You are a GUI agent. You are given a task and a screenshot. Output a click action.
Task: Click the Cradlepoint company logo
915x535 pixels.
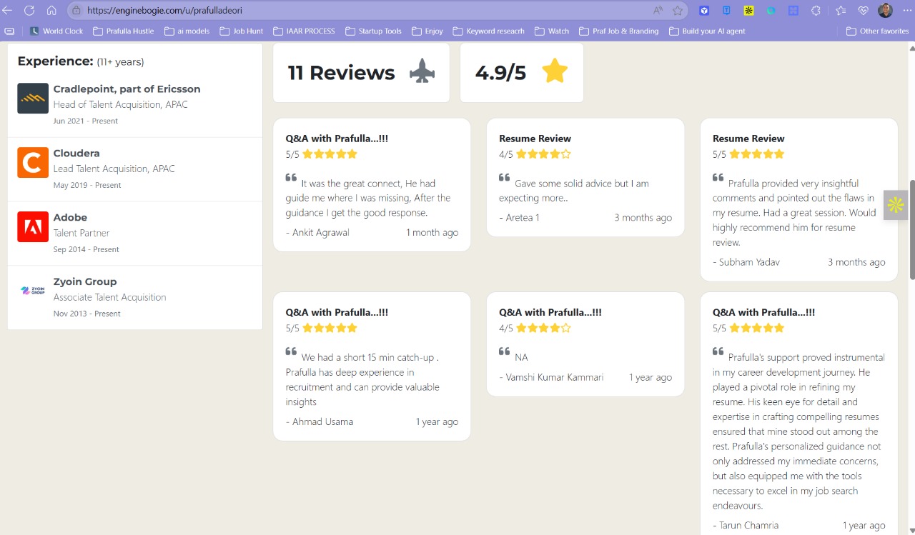[32, 98]
